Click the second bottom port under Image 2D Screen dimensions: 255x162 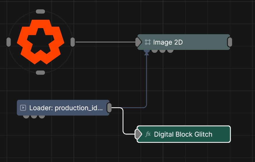(155, 51)
